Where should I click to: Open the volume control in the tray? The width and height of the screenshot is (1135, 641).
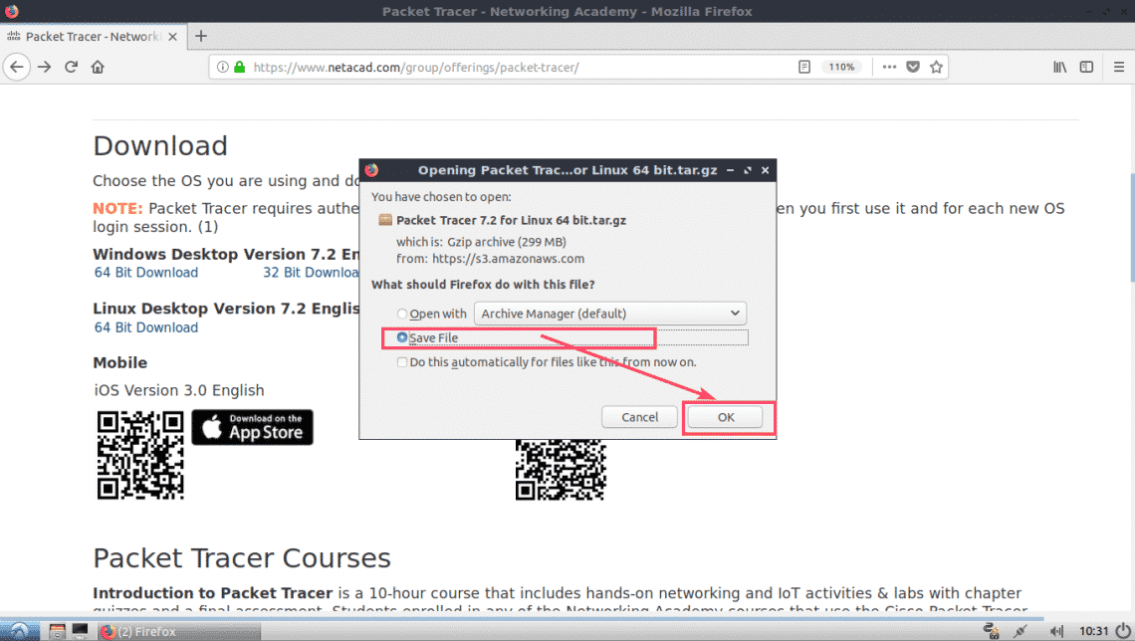(1056, 631)
